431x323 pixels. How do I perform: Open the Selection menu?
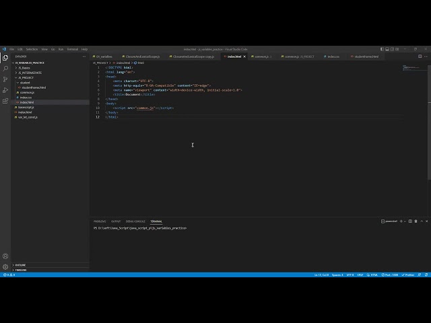pyautogui.click(x=32, y=49)
